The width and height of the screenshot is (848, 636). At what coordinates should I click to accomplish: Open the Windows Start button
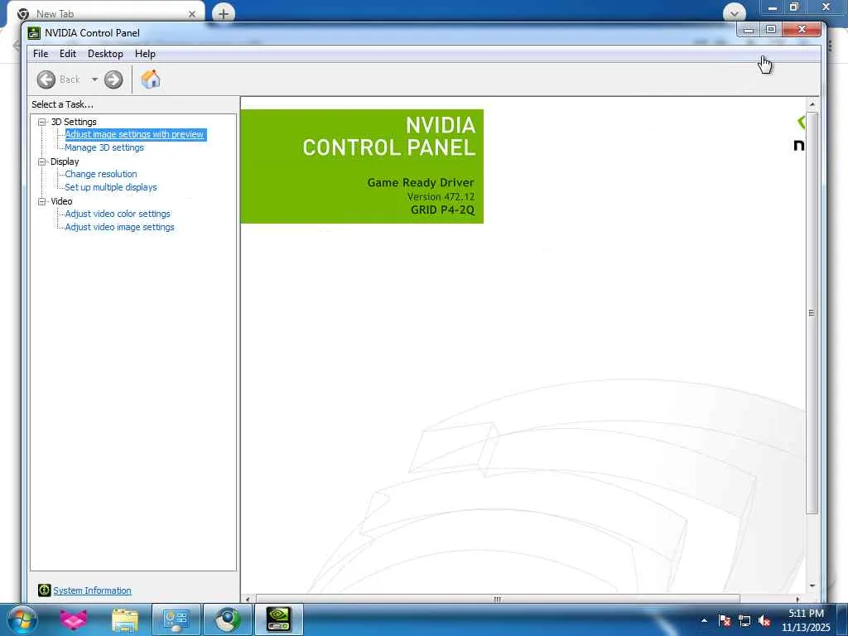pos(22,619)
